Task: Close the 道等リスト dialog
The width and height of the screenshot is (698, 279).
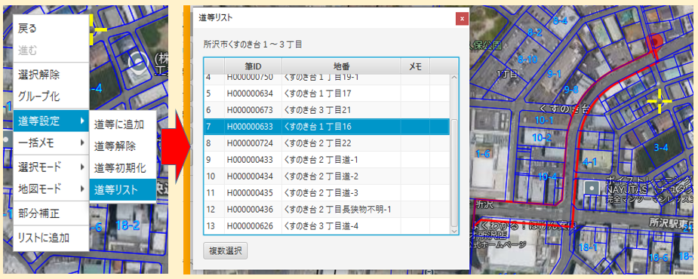Action: (x=462, y=19)
